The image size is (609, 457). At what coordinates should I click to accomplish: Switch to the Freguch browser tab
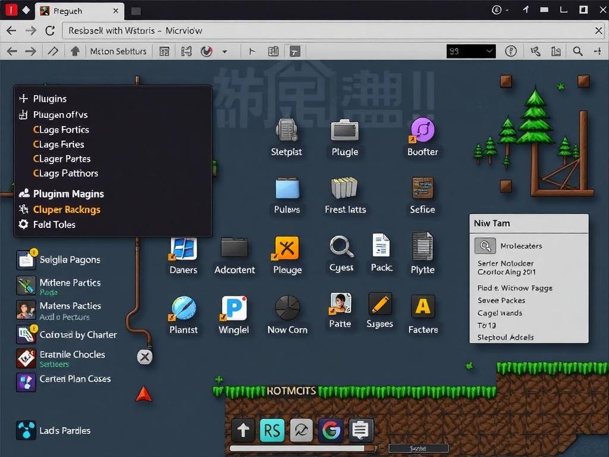tap(80, 11)
